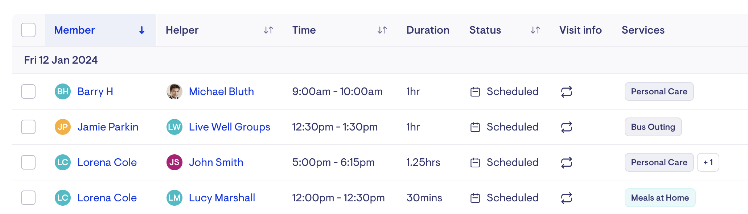Viewport: 748px width, 214px height.
Task: Toggle sort arrows in the Time column
Action: tap(382, 30)
